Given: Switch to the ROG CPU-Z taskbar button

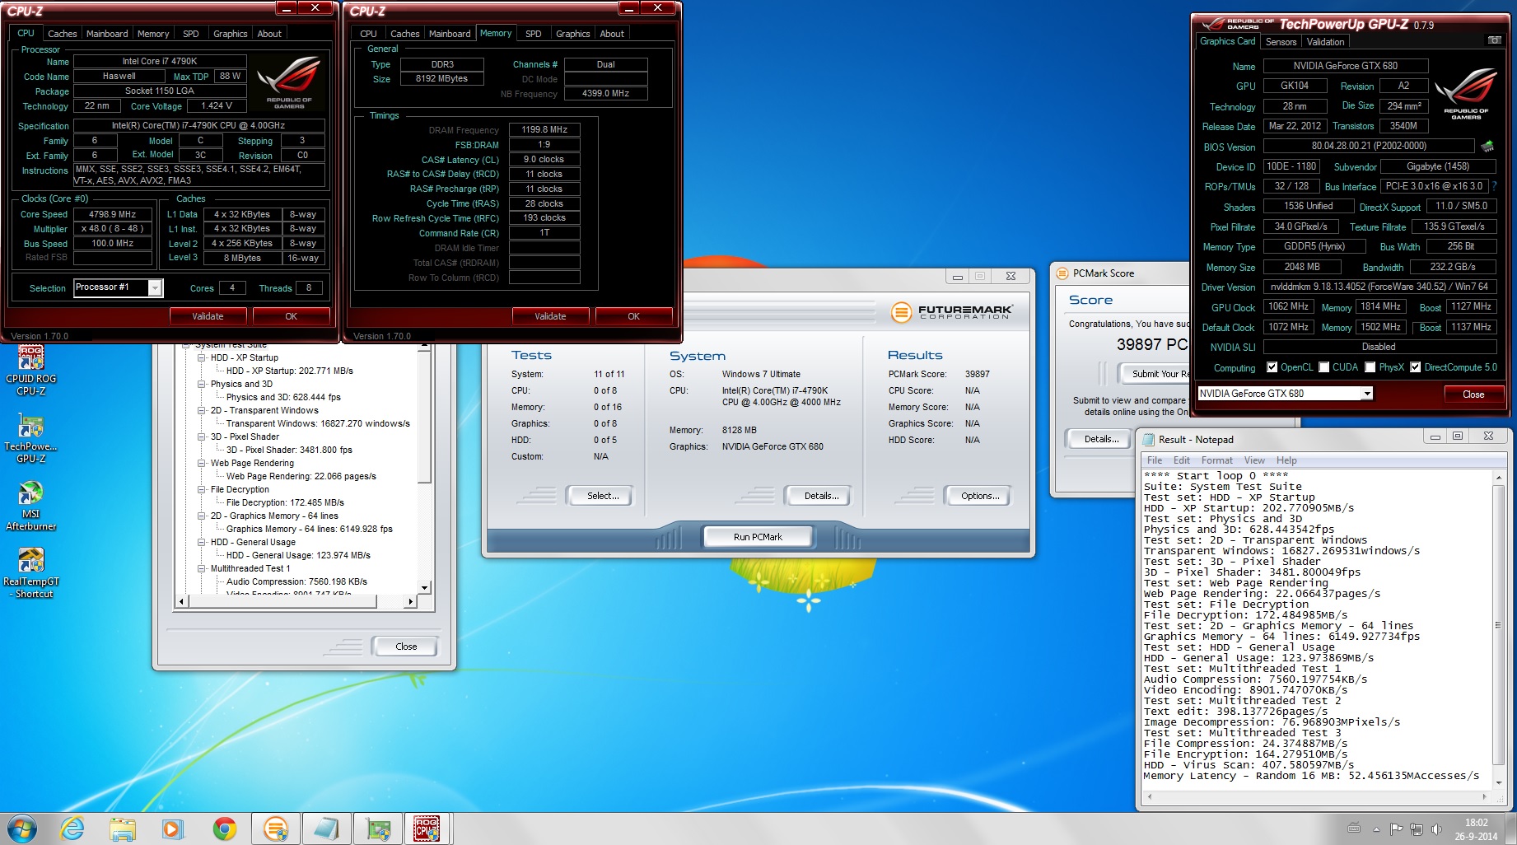Looking at the screenshot, I should click(427, 829).
